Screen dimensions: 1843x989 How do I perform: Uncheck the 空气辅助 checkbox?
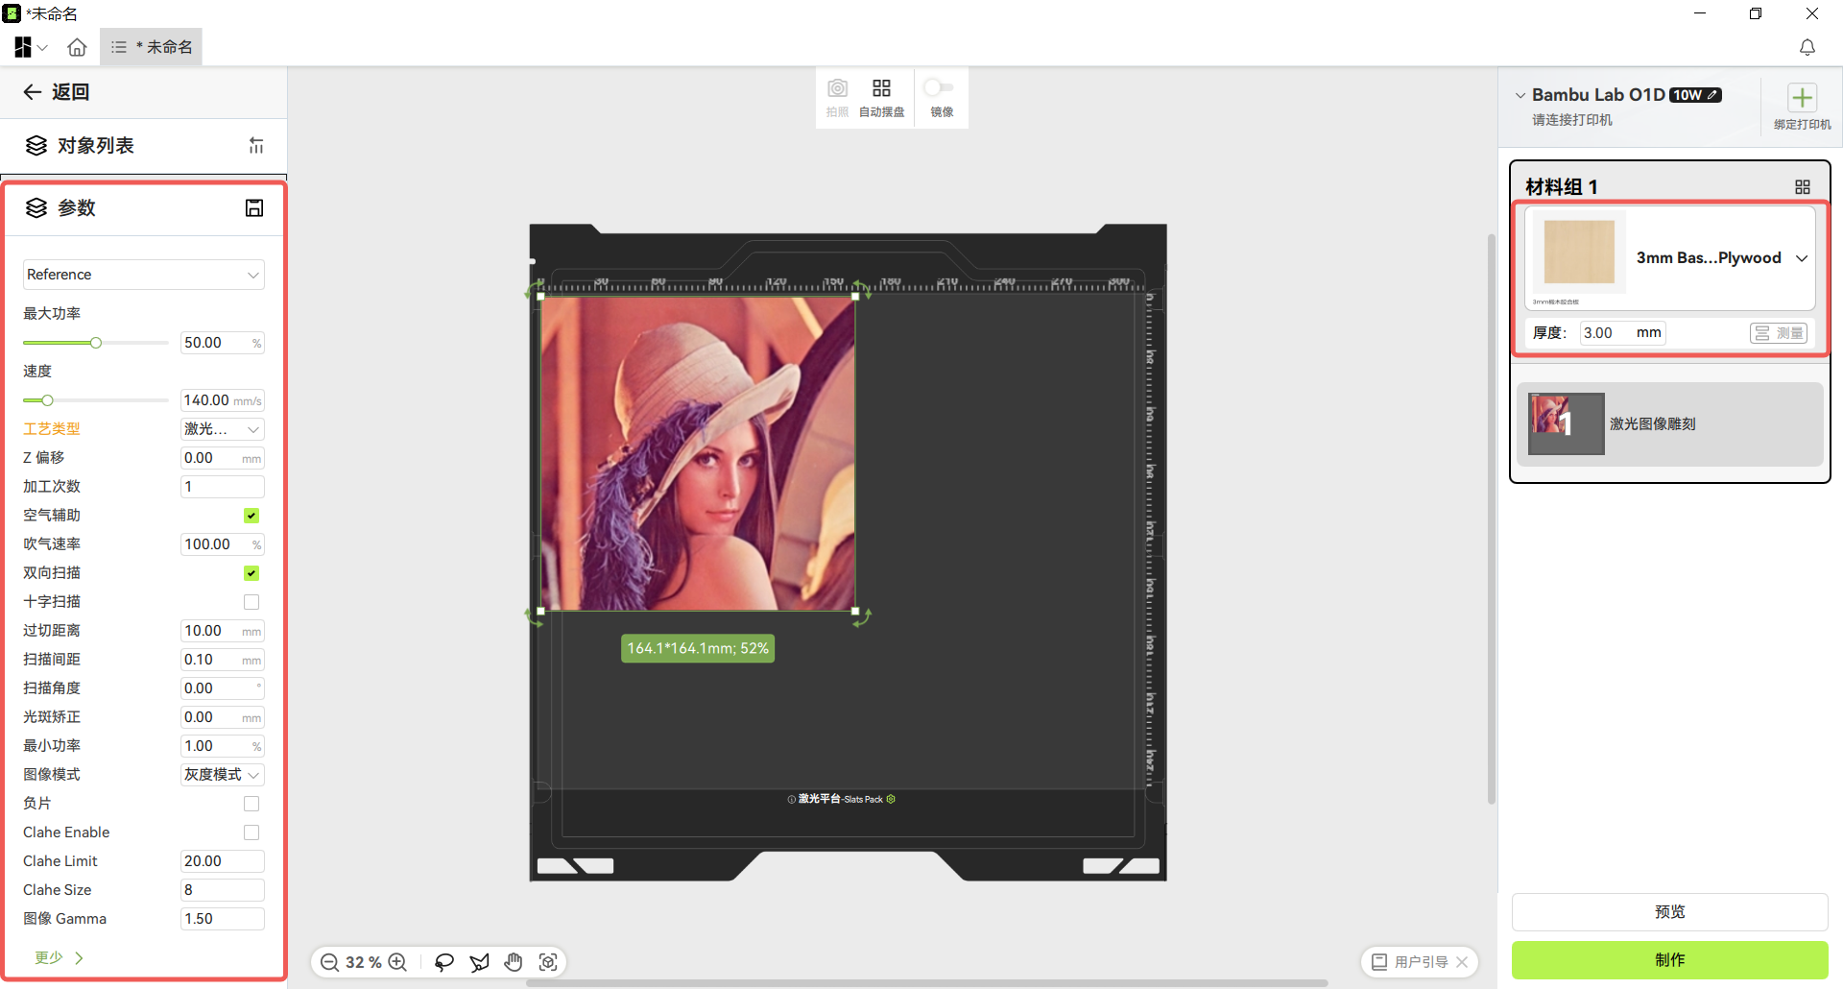251,516
